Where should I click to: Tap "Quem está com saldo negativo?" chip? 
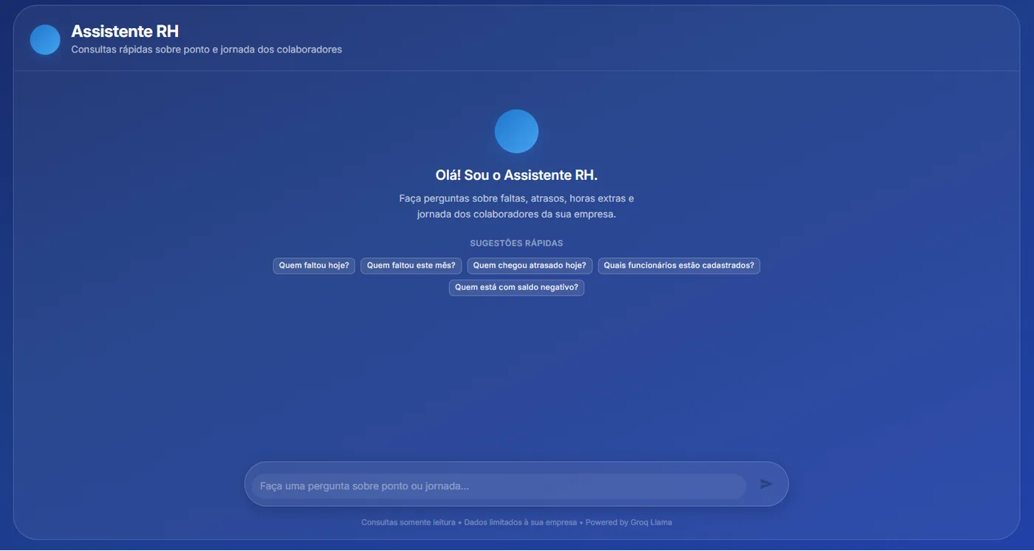pyautogui.click(x=516, y=288)
